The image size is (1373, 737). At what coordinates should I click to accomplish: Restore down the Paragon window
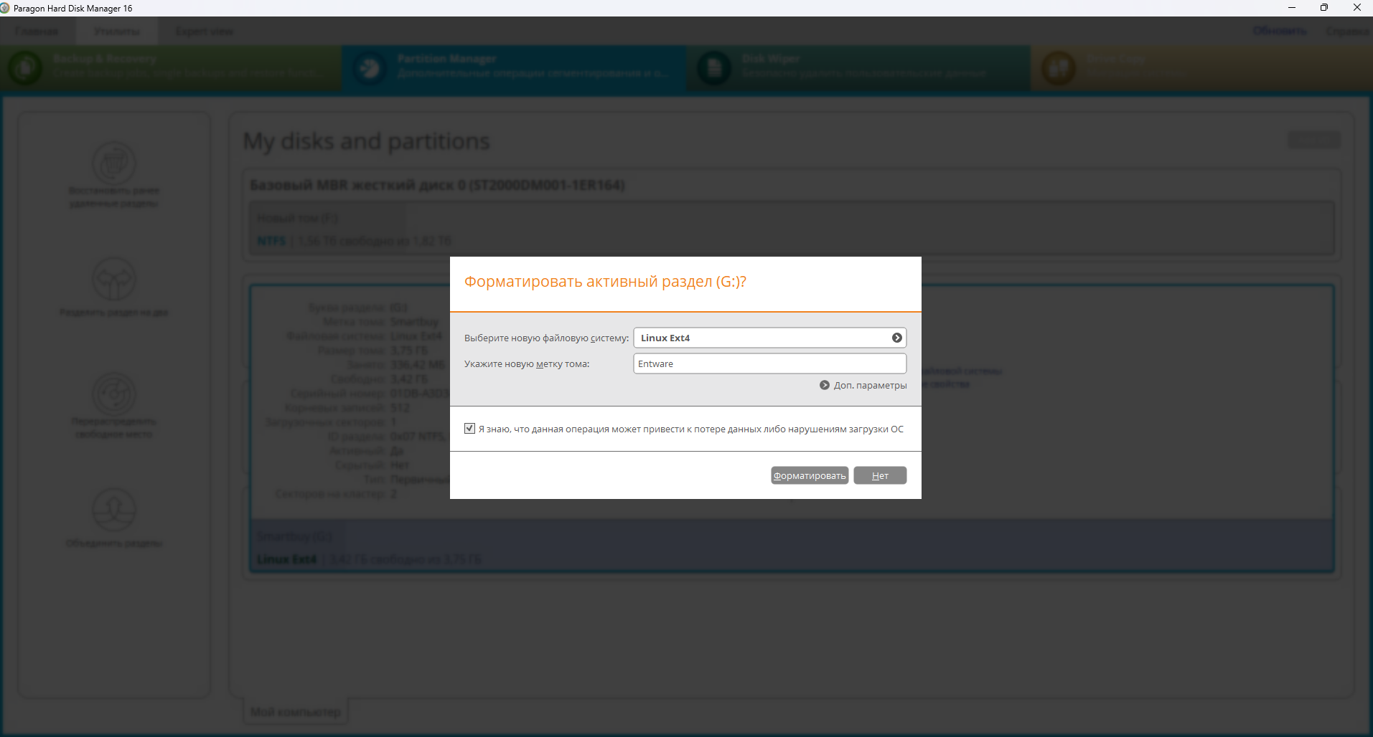coord(1324,8)
